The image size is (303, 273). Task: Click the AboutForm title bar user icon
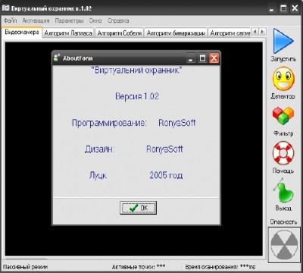point(57,58)
